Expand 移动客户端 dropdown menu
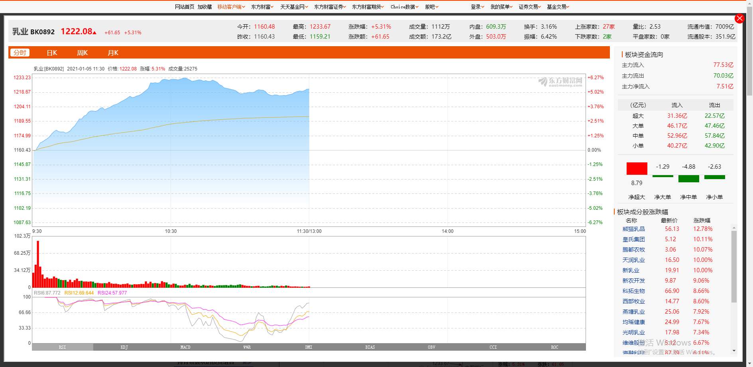The width and height of the screenshot is (753, 367). [x=231, y=7]
